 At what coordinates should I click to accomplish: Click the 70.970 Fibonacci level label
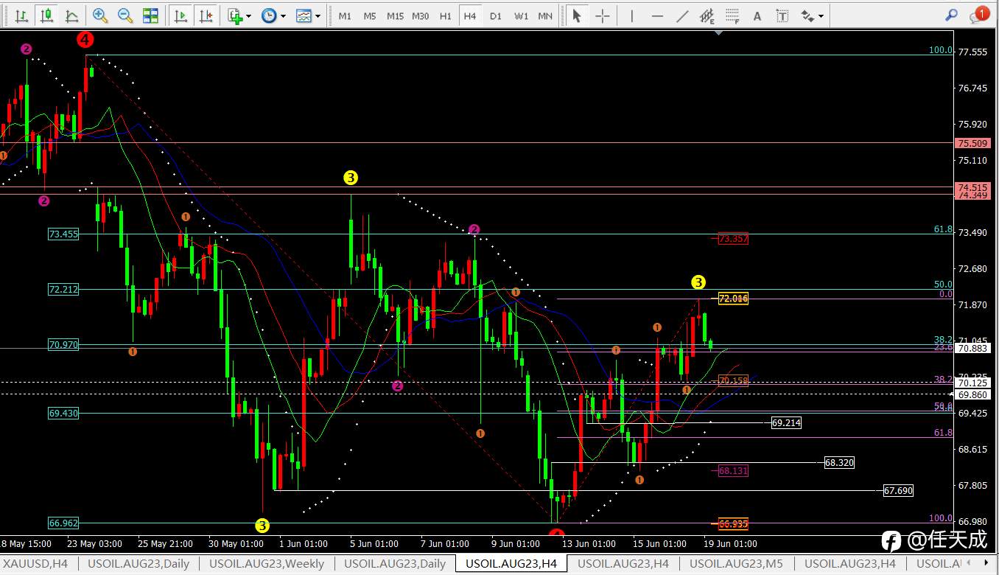(x=63, y=344)
